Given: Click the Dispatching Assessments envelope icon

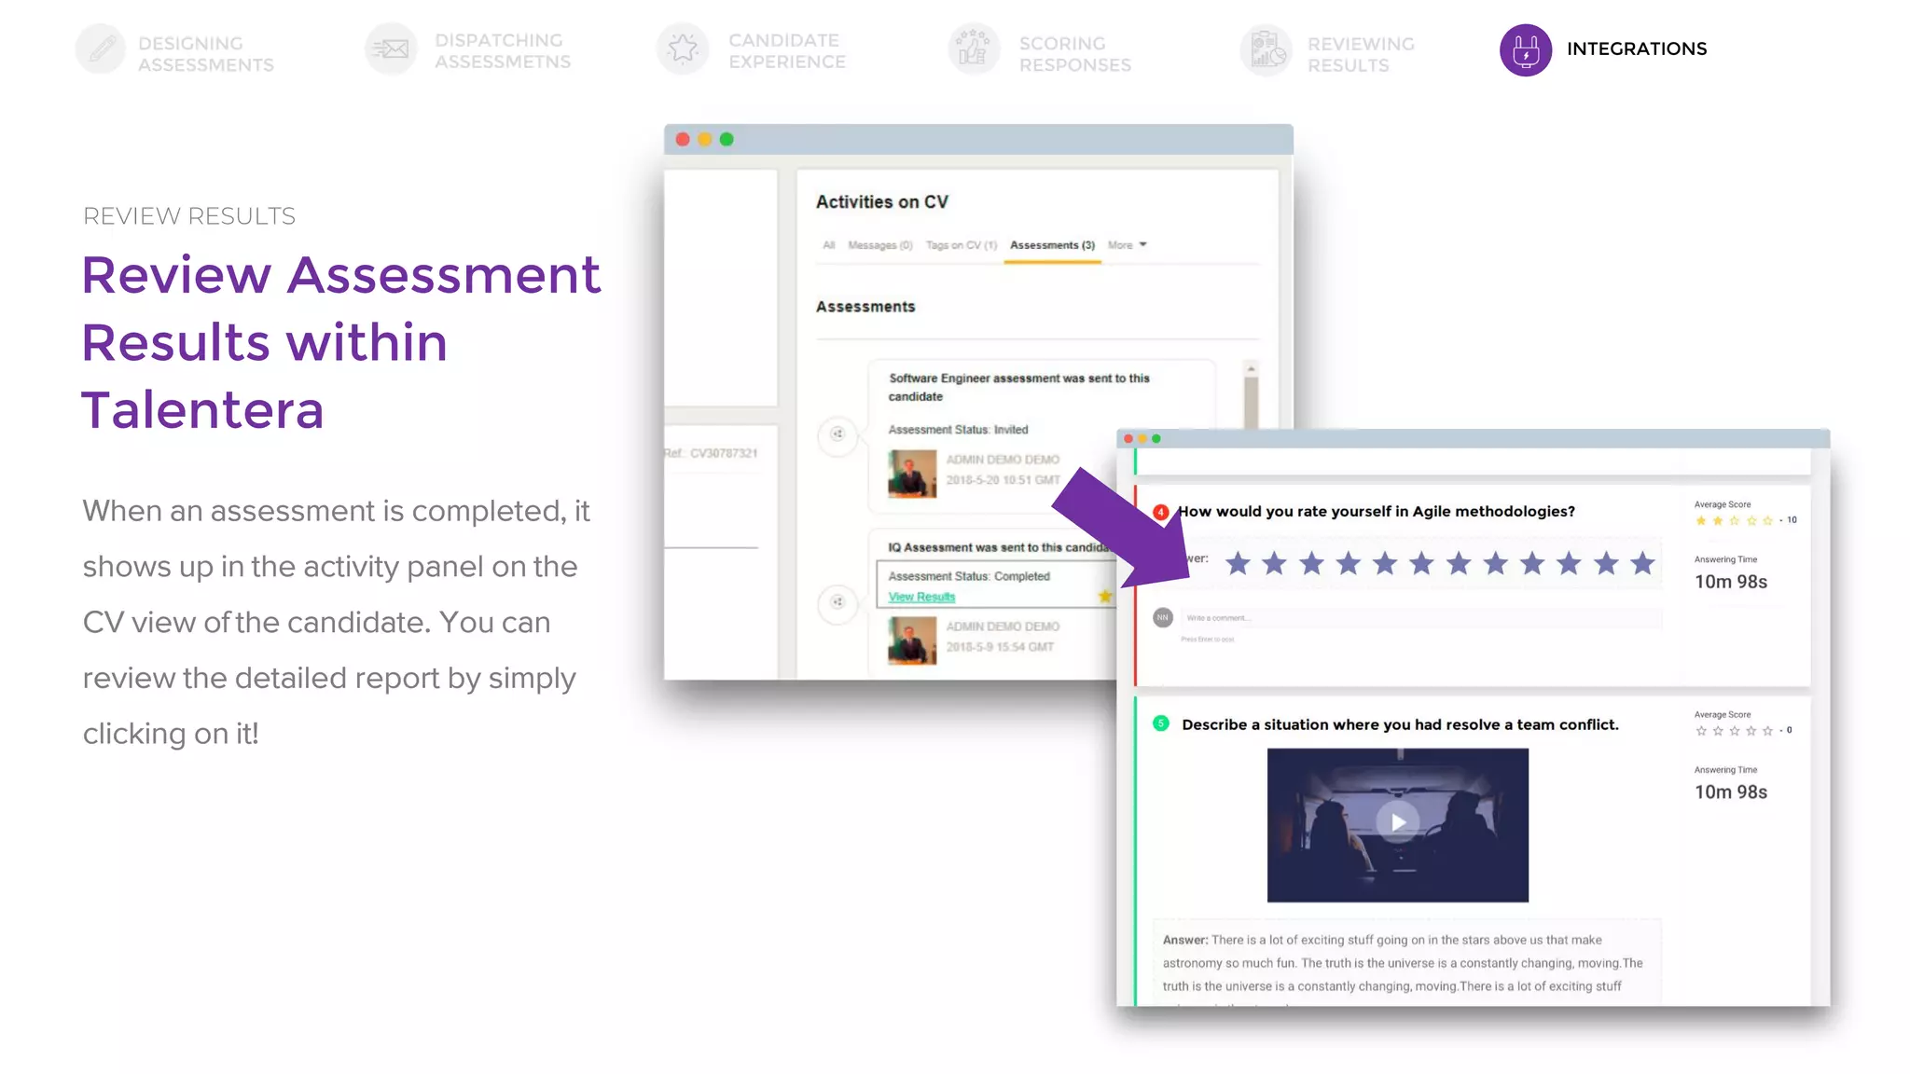Looking at the screenshot, I should tap(391, 49).
